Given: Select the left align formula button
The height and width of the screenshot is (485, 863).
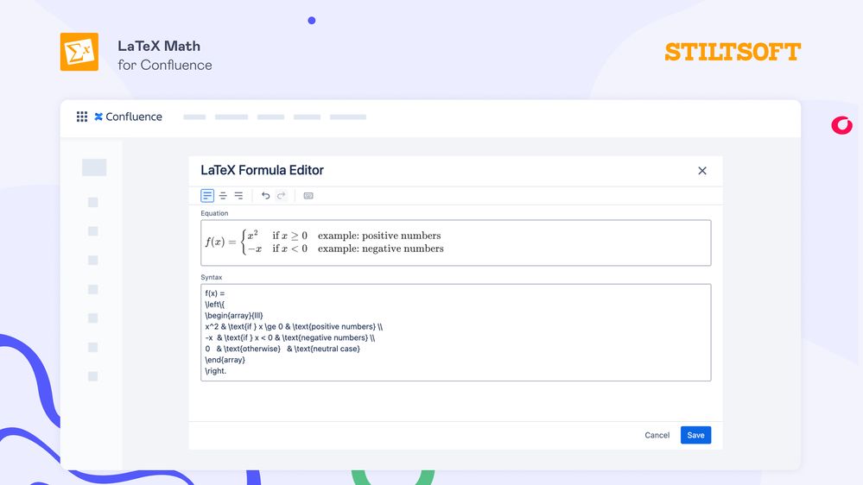Looking at the screenshot, I should (x=207, y=196).
